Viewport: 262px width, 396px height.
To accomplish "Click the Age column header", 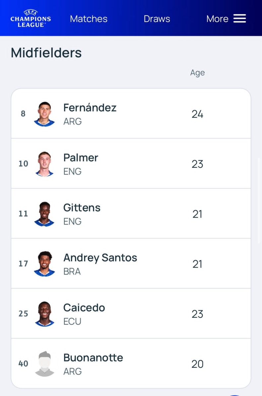I will (197, 73).
